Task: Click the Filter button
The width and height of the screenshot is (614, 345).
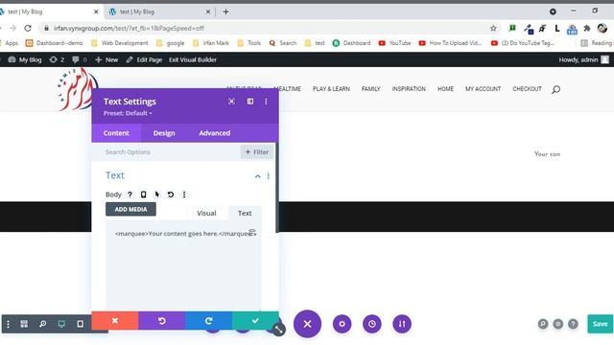Action: click(257, 151)
